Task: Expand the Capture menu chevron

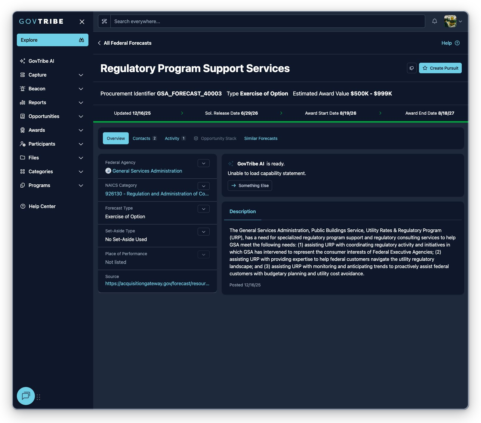Action: click(x=81, y=75)
